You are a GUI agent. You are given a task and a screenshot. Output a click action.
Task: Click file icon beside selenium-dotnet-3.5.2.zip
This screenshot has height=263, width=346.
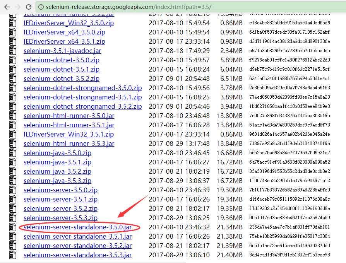[13, 78]
